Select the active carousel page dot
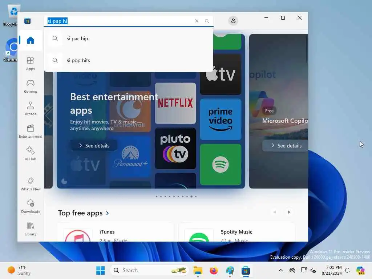 click(191, 197)
